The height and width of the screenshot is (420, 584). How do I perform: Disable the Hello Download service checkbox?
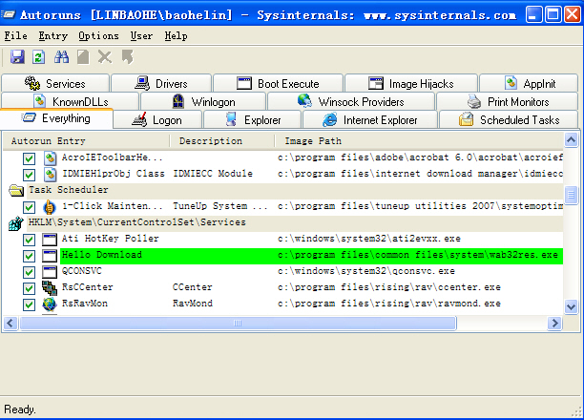(x=29, y=256)
